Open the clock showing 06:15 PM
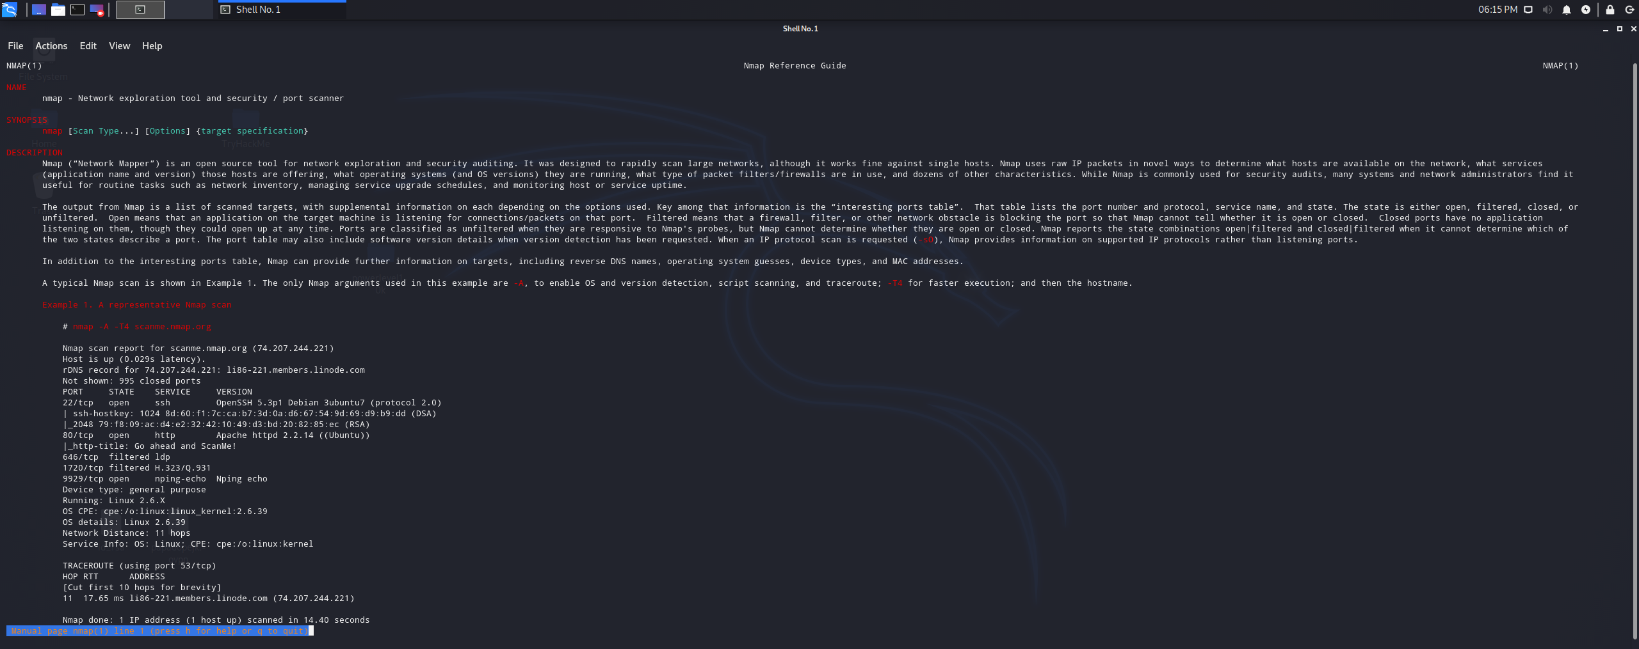 point(1498,10)
